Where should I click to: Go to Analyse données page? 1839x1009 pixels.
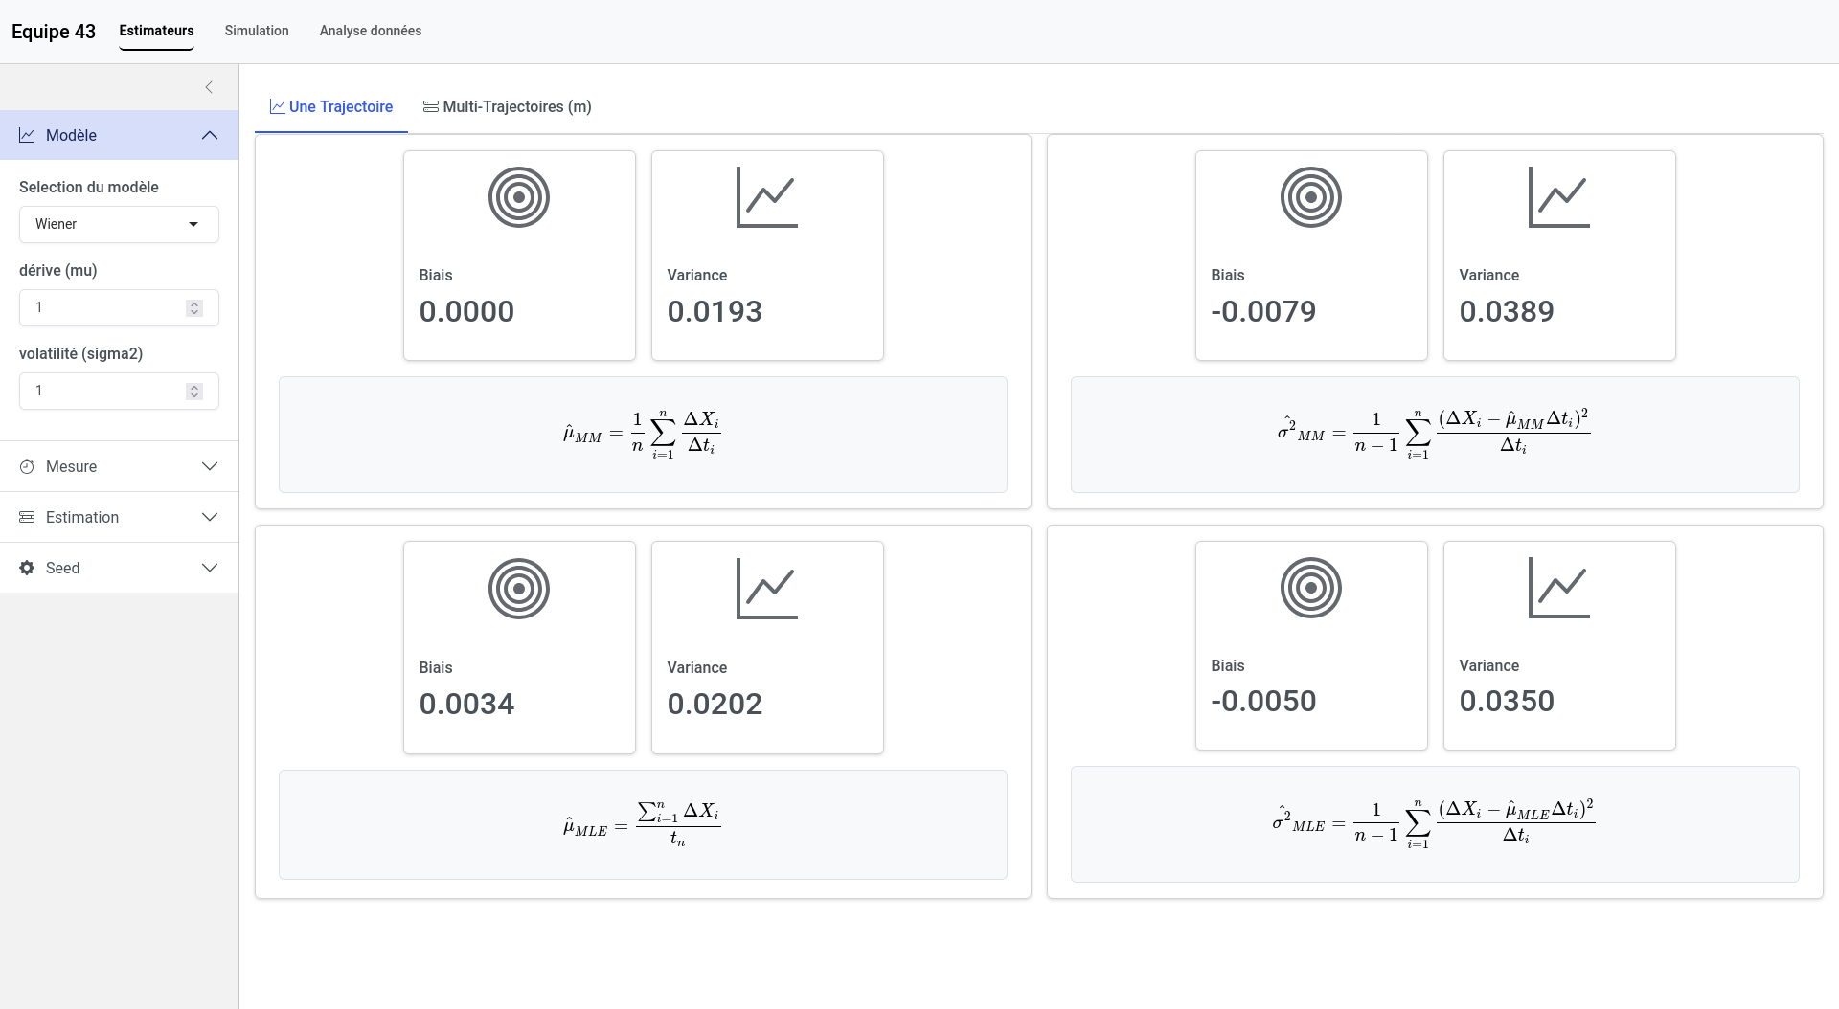pyautogui.click(x=370, y=31)
